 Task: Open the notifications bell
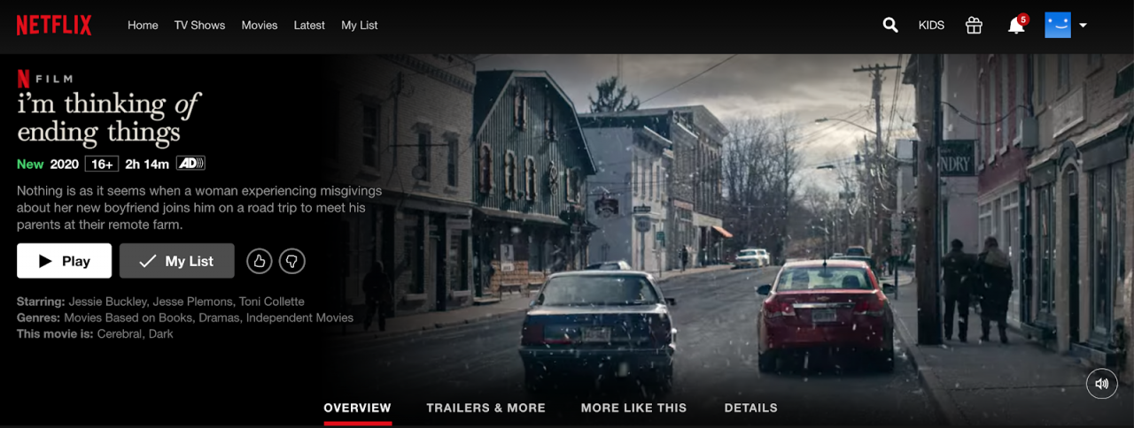(1017, 24)
